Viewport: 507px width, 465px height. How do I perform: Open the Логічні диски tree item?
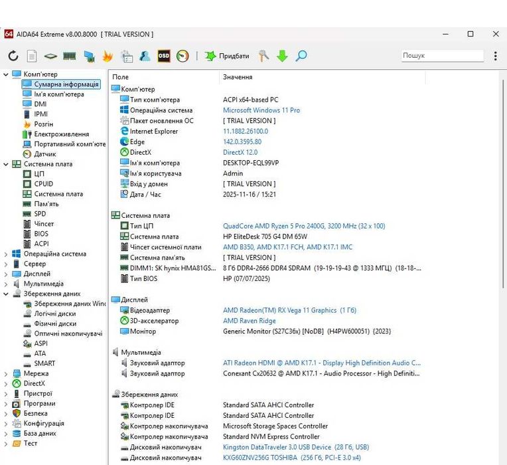coord(50,314)
